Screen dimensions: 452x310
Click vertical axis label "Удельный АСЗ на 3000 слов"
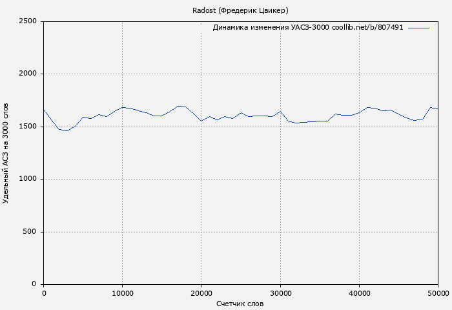point(6,153)
